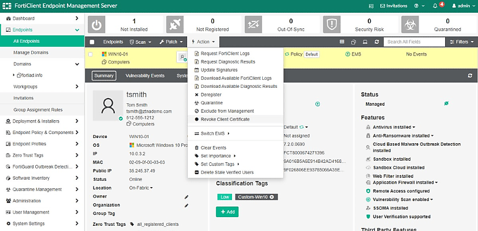The width and height of the screenshot is (478, 231).
Task: Edit the Organization field pencil icon
Action: click(x=186, y=206)
